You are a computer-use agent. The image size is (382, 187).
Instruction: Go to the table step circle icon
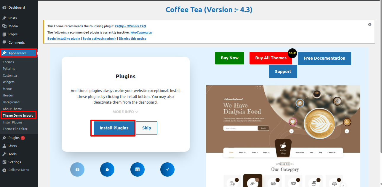138,169
